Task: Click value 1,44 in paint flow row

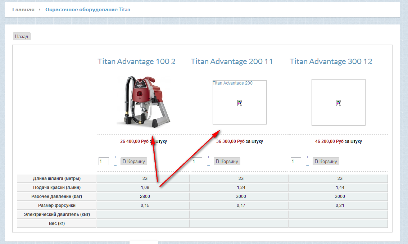Action: click(x=340, y=187)
